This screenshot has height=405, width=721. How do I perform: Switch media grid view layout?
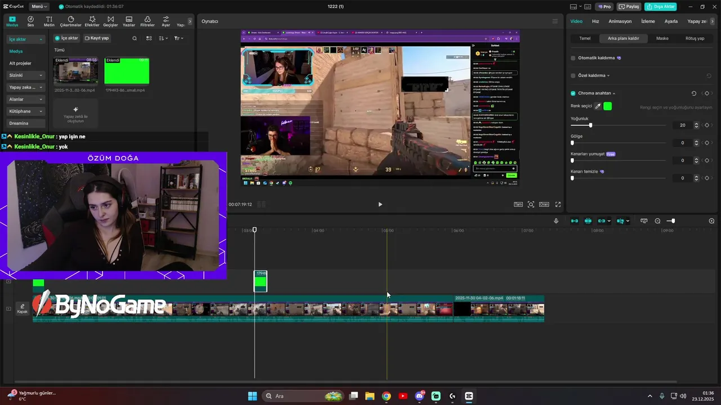[x=149, y=38]
